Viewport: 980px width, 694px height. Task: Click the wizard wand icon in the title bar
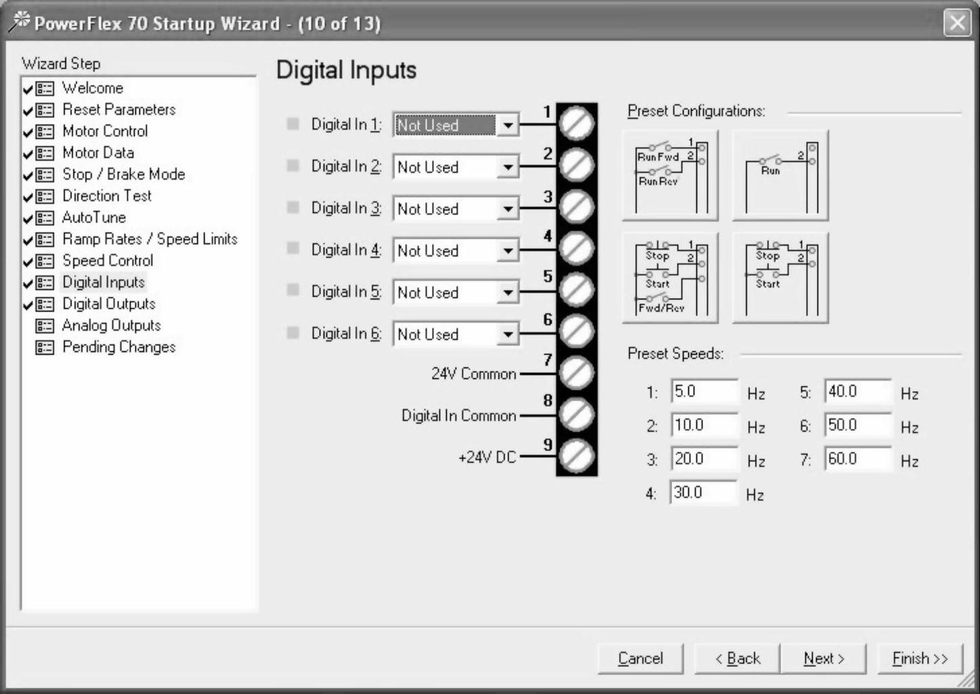coord(19,22)
